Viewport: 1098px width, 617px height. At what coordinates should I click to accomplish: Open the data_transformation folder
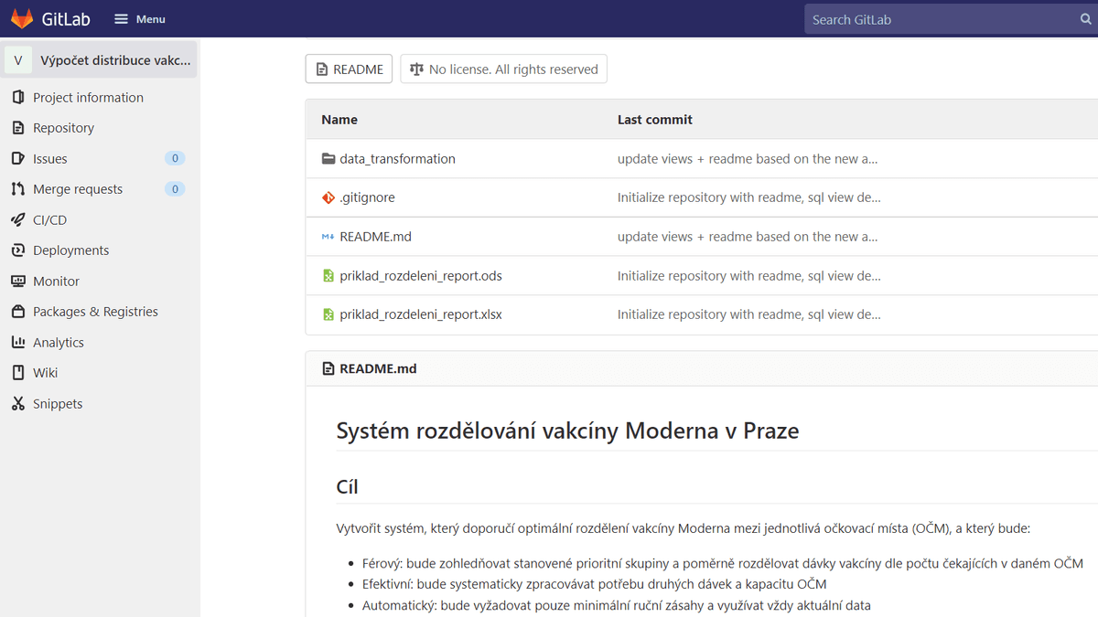[397, 158]
